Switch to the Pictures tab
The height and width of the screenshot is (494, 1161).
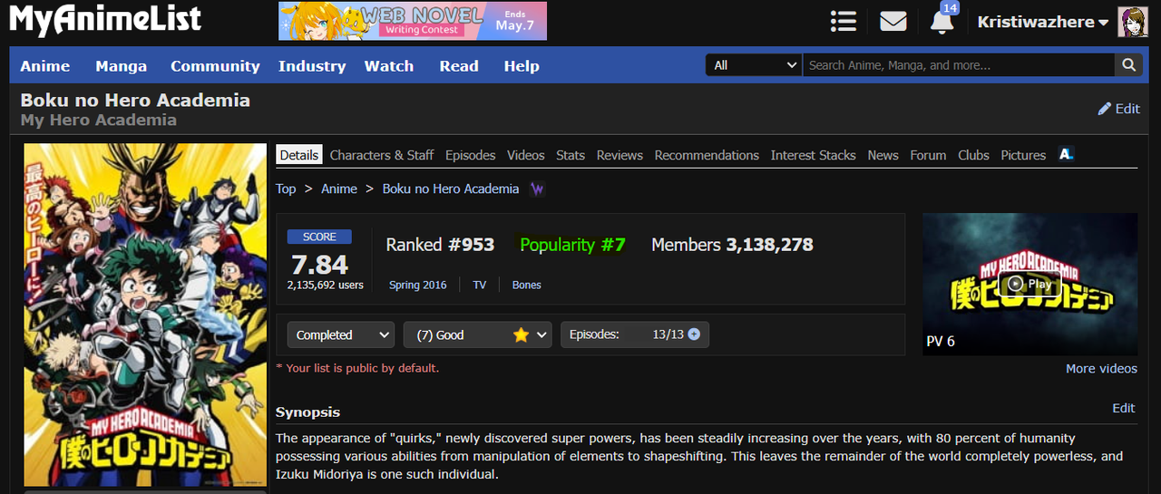pos(1023,155)
